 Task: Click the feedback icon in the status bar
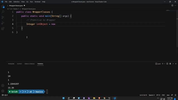pyautogui.click(x=172, y=95)
